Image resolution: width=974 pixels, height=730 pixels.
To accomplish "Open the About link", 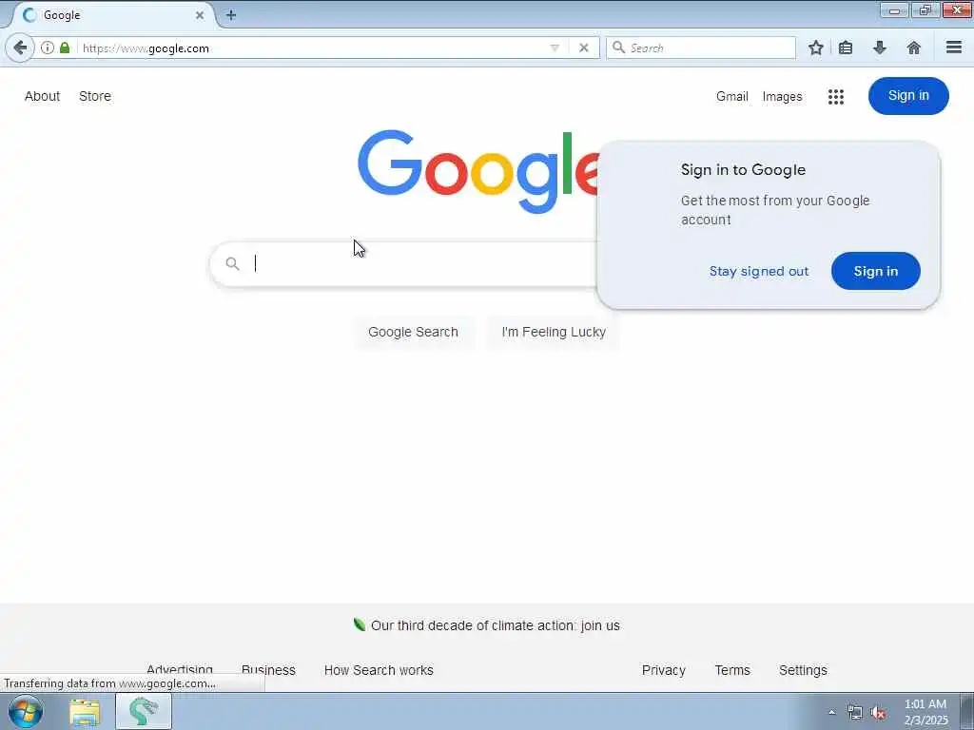I will (x=42, y=96).
